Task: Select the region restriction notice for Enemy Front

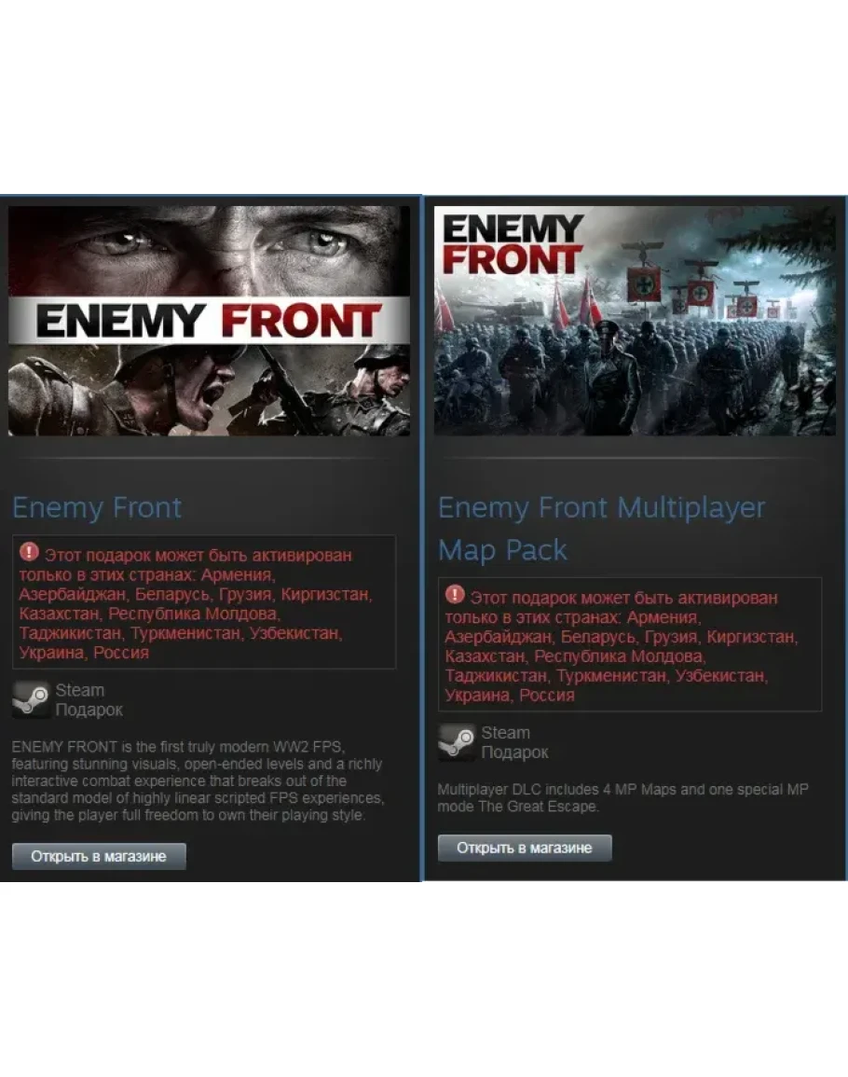Action: 204,601
